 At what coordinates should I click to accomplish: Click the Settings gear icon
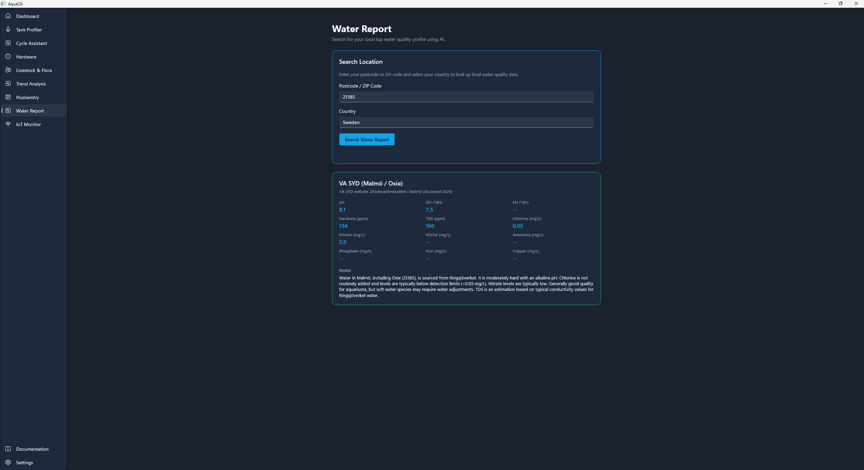(8, 462)
